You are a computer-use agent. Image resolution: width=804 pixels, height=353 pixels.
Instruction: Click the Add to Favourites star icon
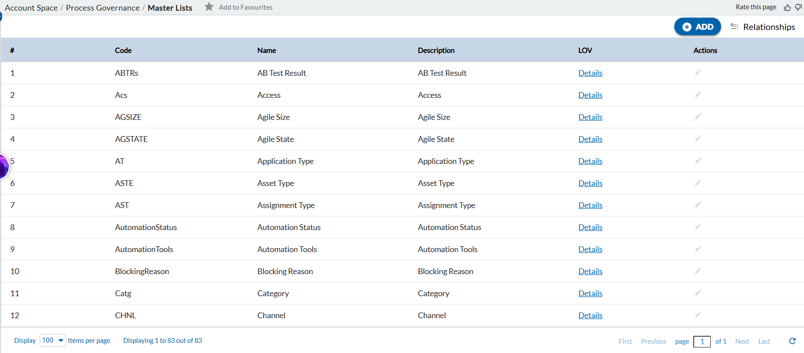pos(209,7)
